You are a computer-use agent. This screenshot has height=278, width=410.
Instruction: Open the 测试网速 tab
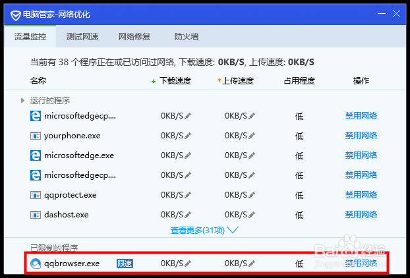coord(82,37)
